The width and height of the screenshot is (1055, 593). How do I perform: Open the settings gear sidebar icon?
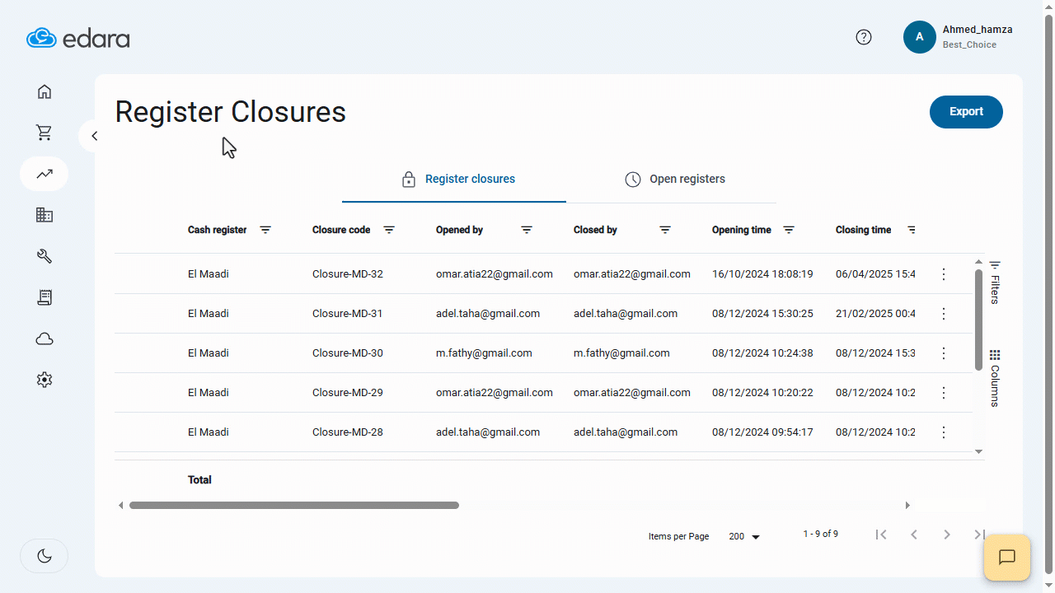(x=45, y=380)
